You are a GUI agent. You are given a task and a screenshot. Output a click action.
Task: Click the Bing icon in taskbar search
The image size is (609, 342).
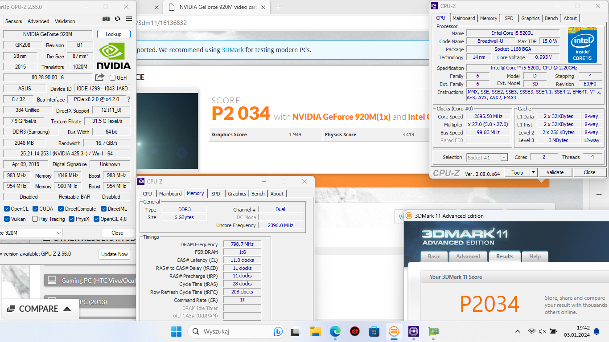pyautogui.click(x=277, y=331)
